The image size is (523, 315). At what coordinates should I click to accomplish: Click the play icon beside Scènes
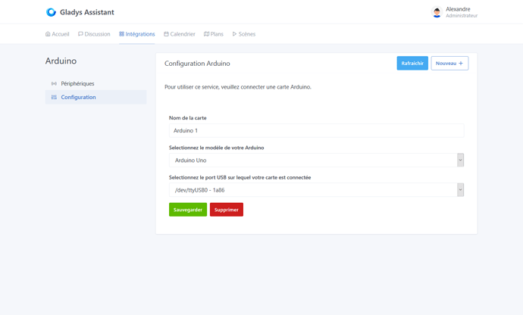234,34
